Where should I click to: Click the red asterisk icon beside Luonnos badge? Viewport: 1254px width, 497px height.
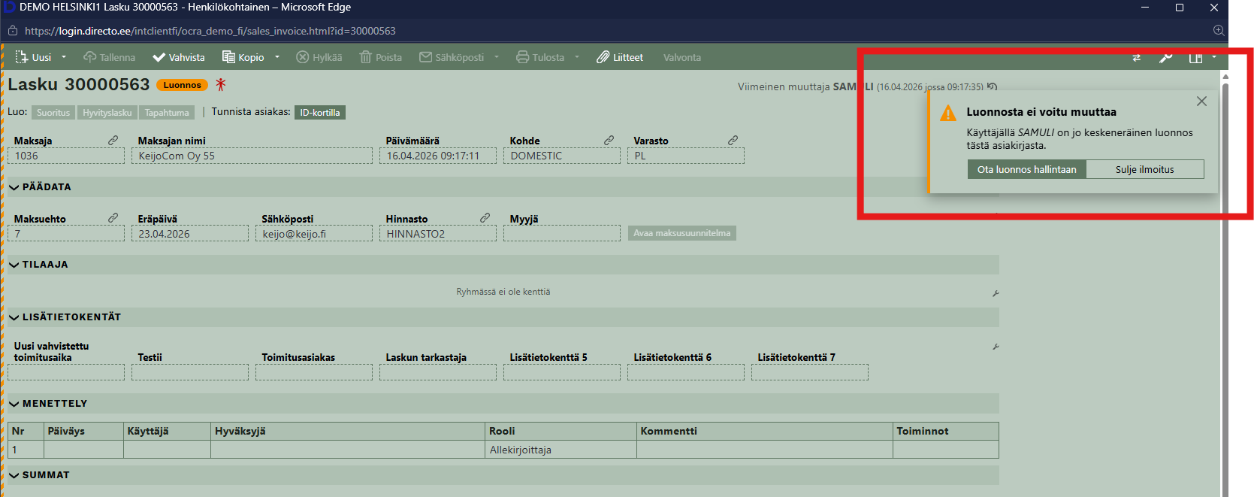pos(220,84)
